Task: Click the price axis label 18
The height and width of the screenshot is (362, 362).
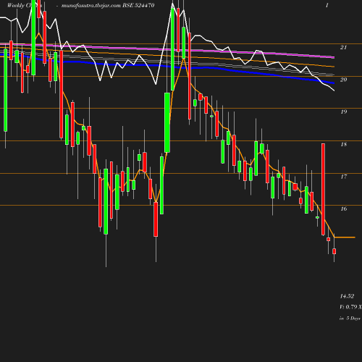Action: (343, 144)
